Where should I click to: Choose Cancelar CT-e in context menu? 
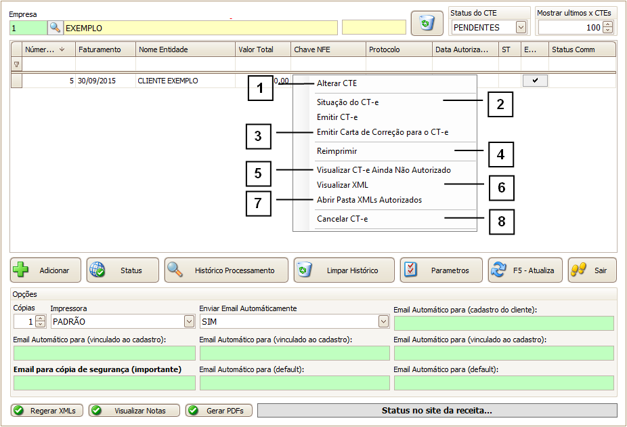point(342,219)
